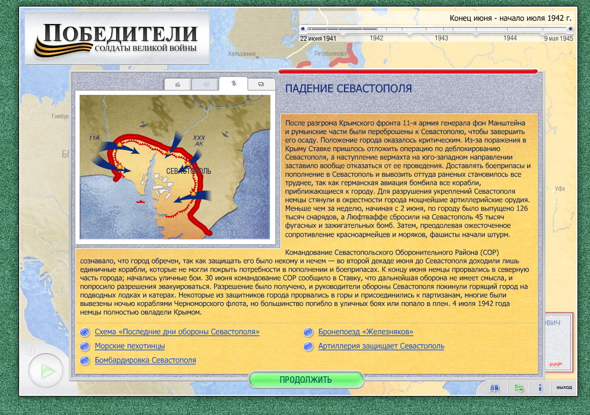590x415 pixels.
Task: Open the Морские пехотинцы link
Action: 130,346
